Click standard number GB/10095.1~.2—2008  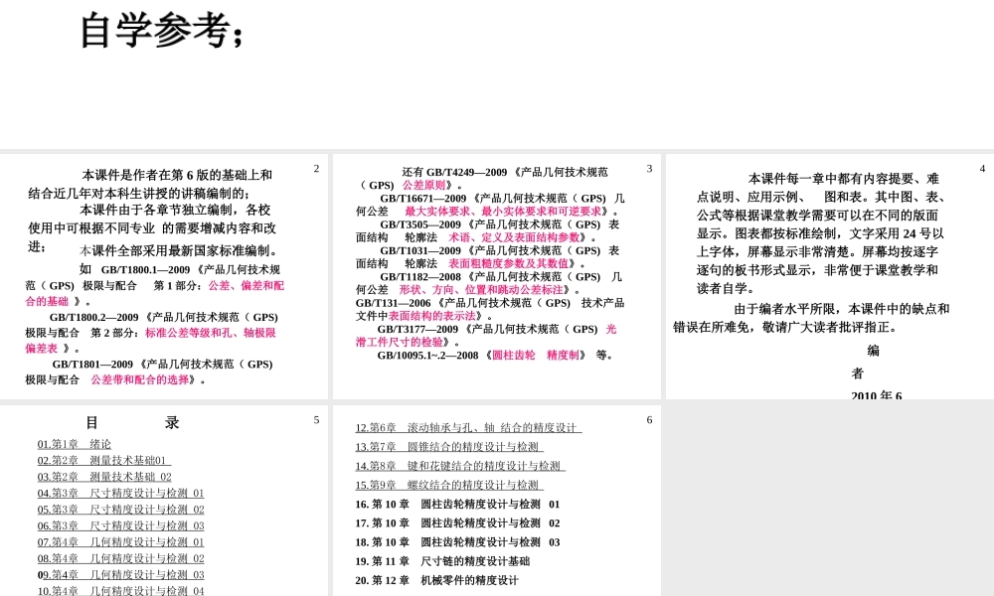coord(427,356)
